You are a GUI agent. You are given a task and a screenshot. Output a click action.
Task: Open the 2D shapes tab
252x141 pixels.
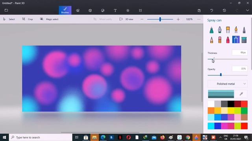78,11
